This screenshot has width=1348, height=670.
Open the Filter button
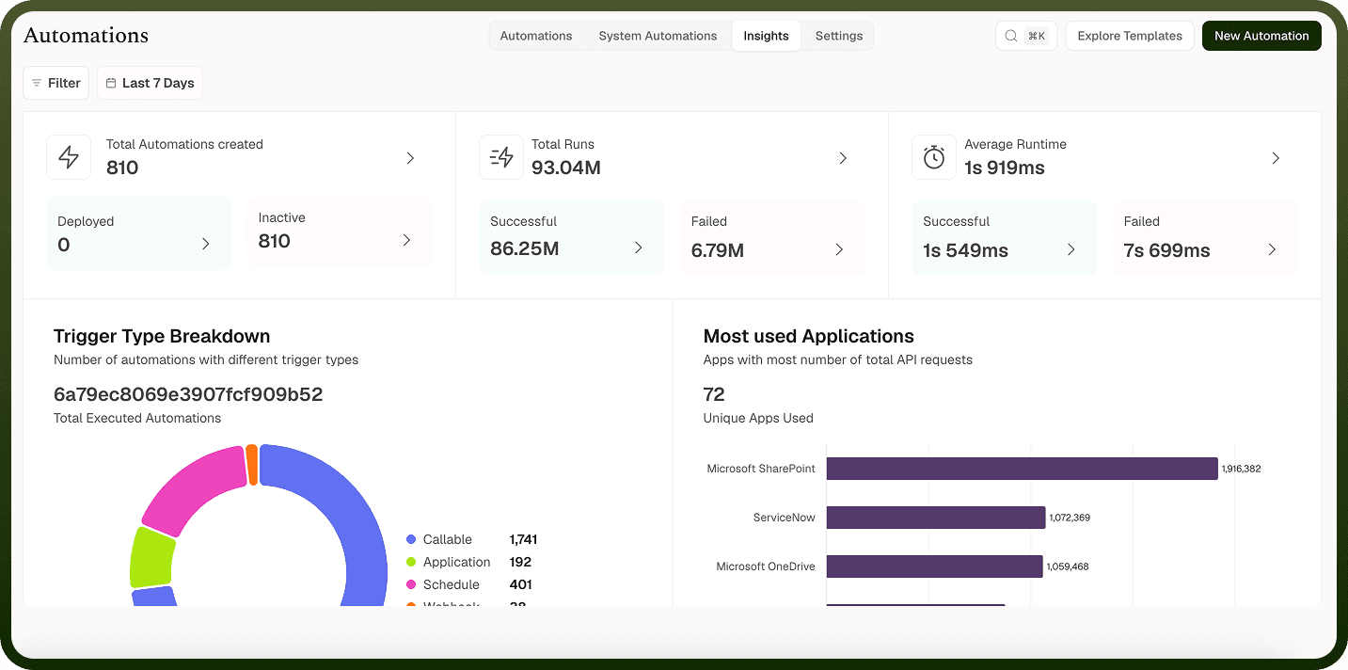pyautogui.click(x=56, y=83)
